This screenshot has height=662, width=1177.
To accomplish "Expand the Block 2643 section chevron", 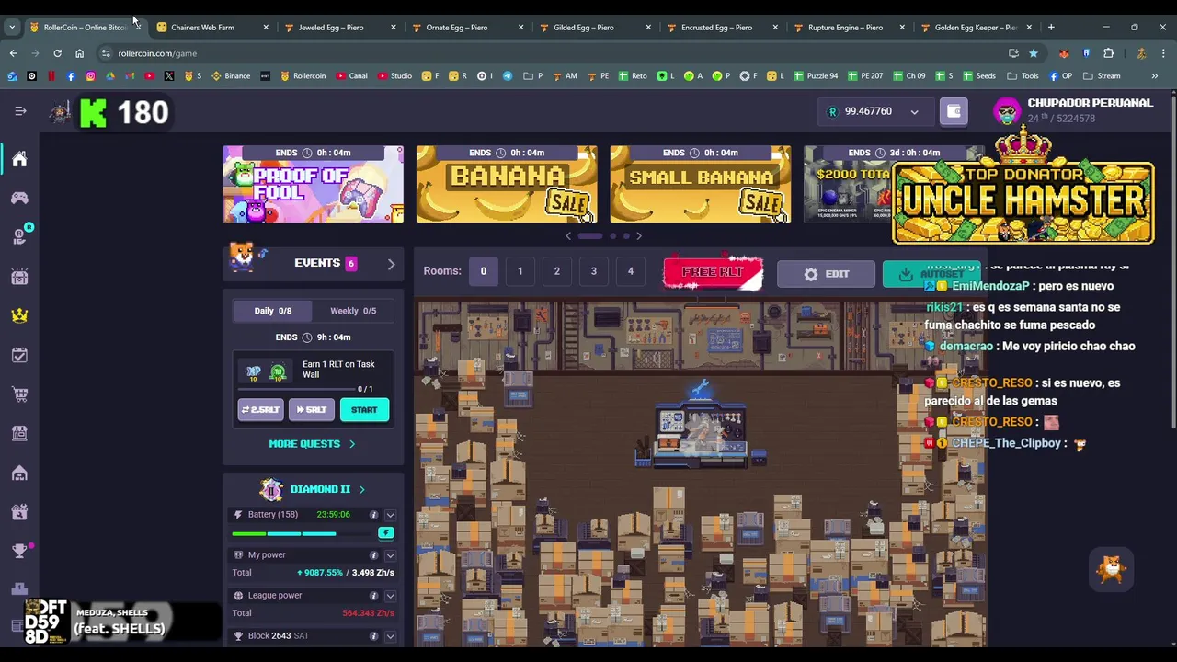I will 390,636.
